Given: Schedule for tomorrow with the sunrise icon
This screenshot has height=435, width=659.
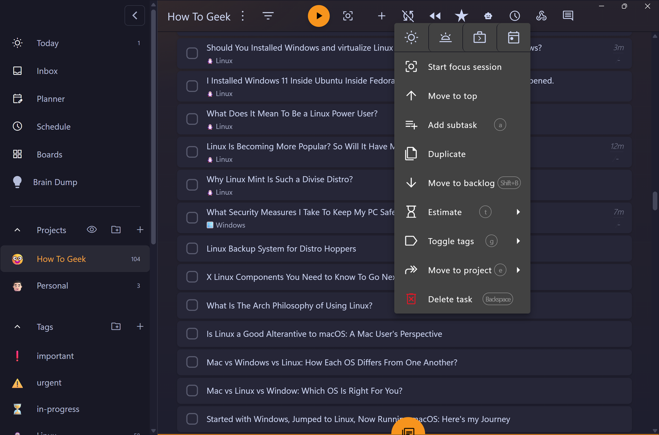Looking at the screenshot, I should [x=446, y=38].
